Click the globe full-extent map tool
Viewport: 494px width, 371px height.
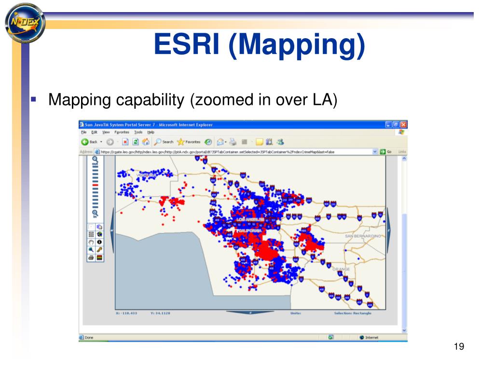99,234
